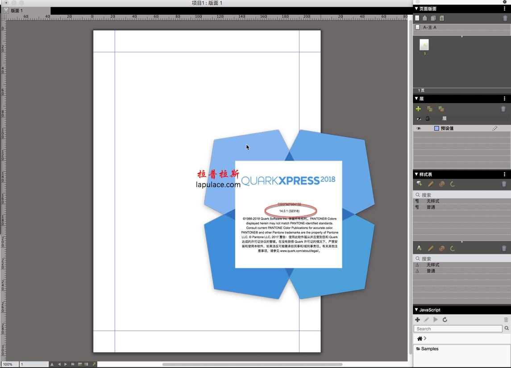Click the breadcrumb chevron next to home

[425, 339]
